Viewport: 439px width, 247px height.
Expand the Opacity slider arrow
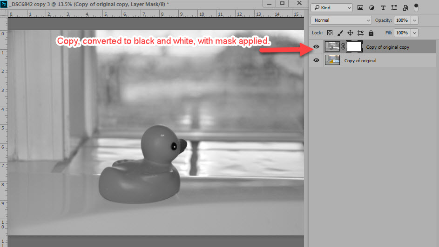tap(415, 20)
